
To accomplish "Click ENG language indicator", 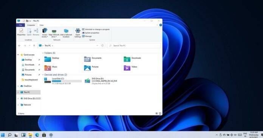I will click(245, 135).
